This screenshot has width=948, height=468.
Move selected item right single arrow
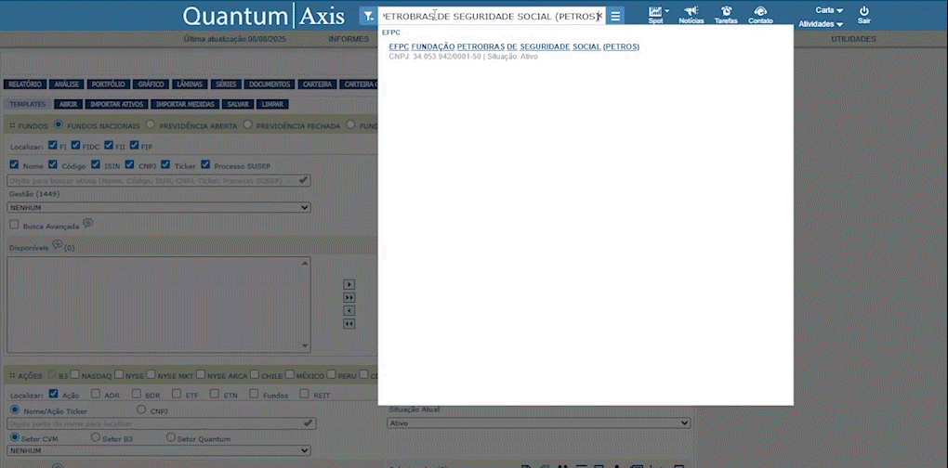click(x=349, y=284)
